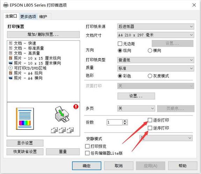The height and width of the screenshot is (174, 201).
Task: Click the second page-order icon labeled 2
Action: point(62,130)
